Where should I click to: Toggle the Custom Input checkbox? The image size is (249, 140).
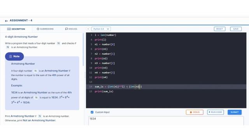coord(92,112)
